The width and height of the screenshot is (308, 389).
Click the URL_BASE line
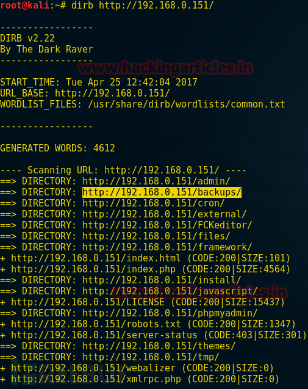[85, 93]
